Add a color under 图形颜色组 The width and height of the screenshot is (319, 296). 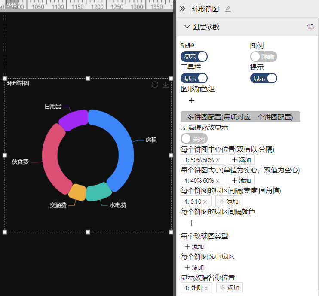pyautogui.click(x=192, y=100)
